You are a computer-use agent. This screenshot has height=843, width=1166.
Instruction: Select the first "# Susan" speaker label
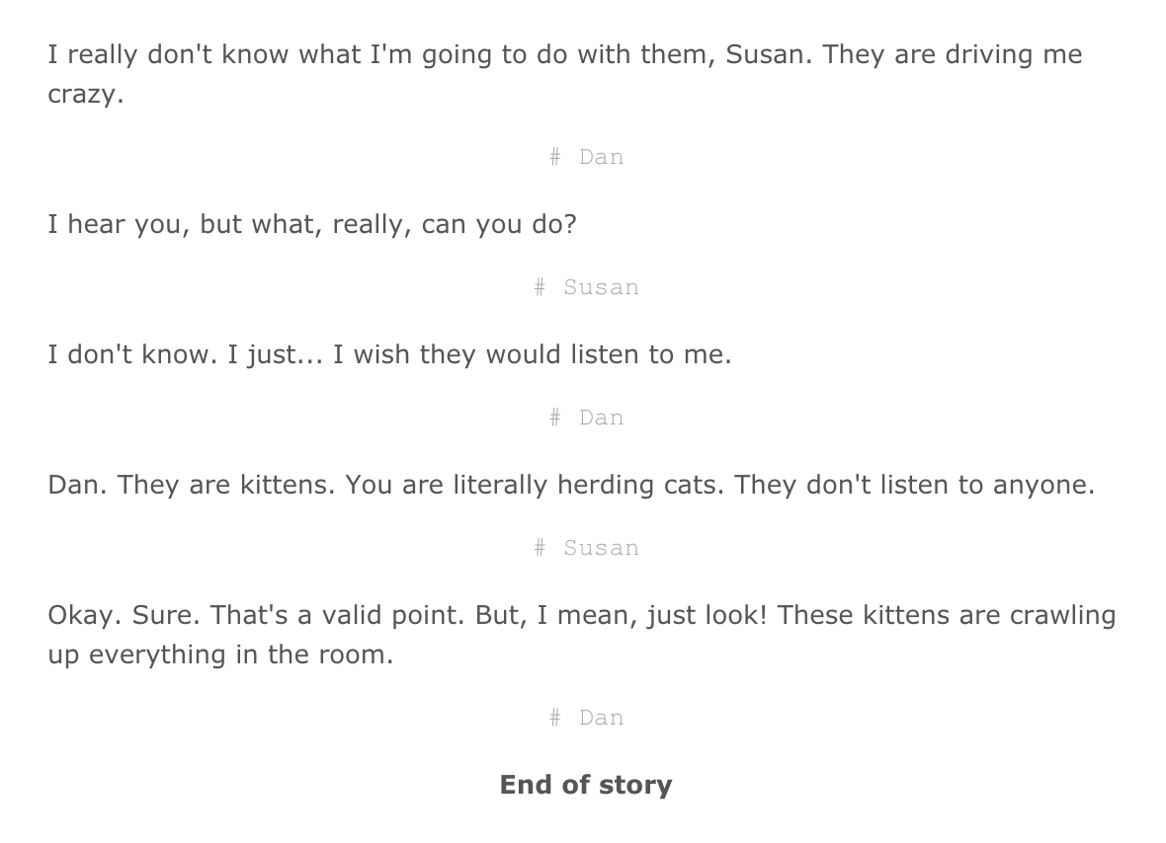pos(586,287)
